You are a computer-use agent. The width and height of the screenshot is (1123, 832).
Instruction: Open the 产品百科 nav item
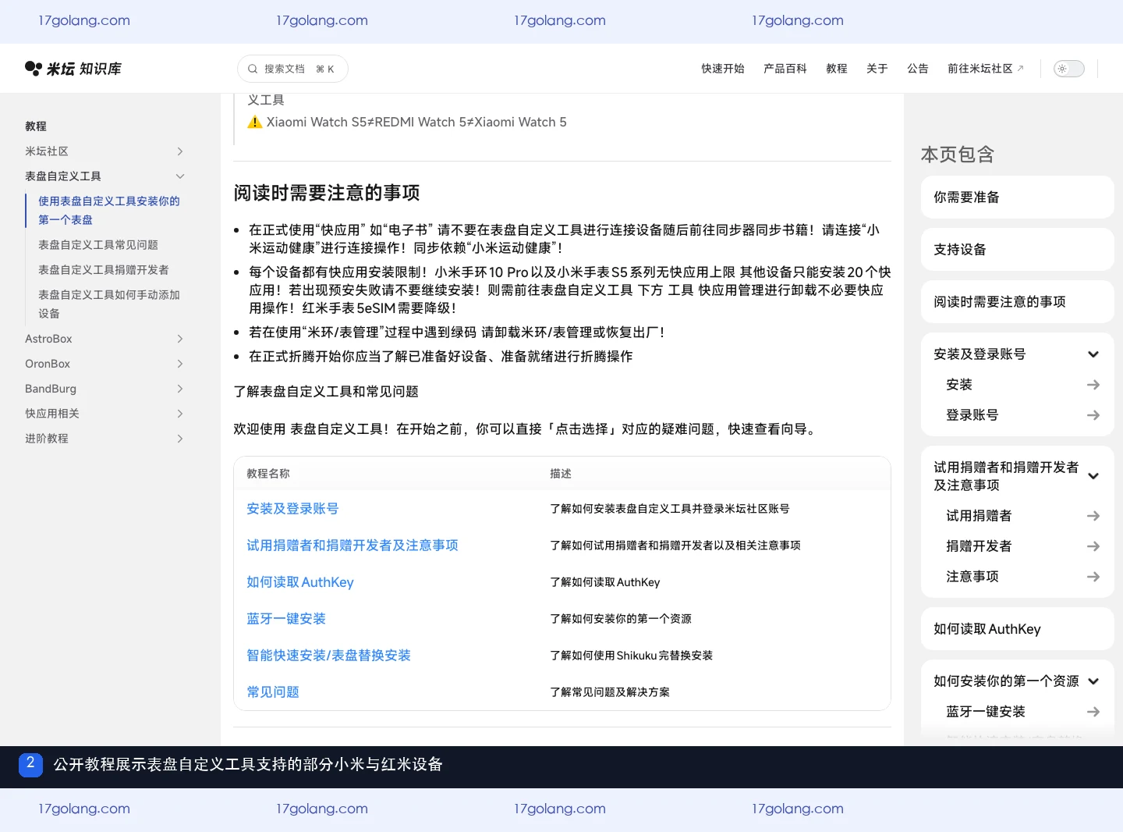tap(785, 69)
